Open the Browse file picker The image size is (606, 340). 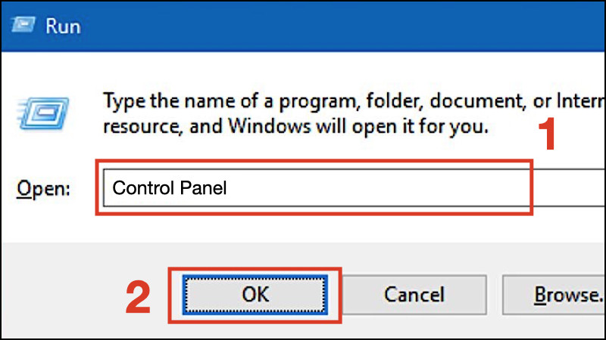[x=554, y=295]
